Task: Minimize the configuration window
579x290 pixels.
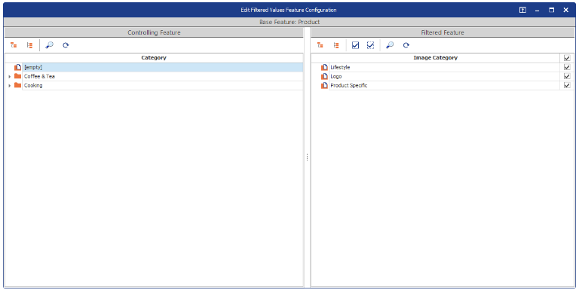Action: (x=537, y=11)
